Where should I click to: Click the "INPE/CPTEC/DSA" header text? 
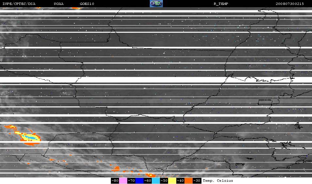(x=19, y=4)
